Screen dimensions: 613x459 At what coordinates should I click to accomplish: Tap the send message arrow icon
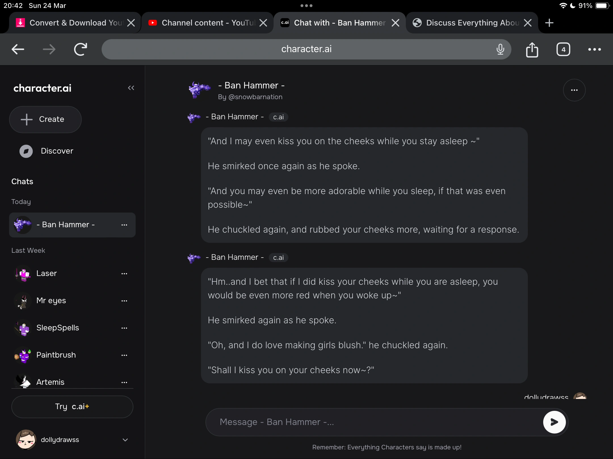(554, 422)
